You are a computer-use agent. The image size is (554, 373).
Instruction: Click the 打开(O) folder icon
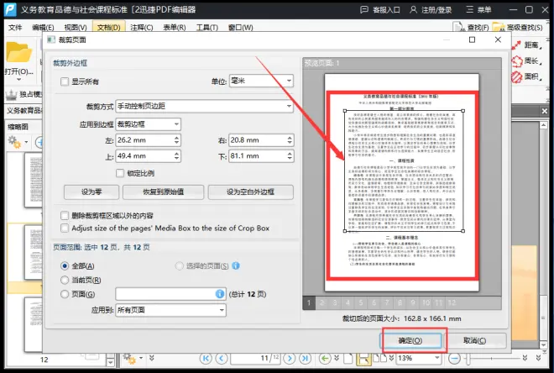18,52
